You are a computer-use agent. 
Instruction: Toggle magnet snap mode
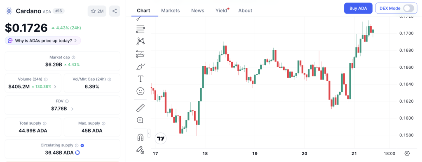141,137
